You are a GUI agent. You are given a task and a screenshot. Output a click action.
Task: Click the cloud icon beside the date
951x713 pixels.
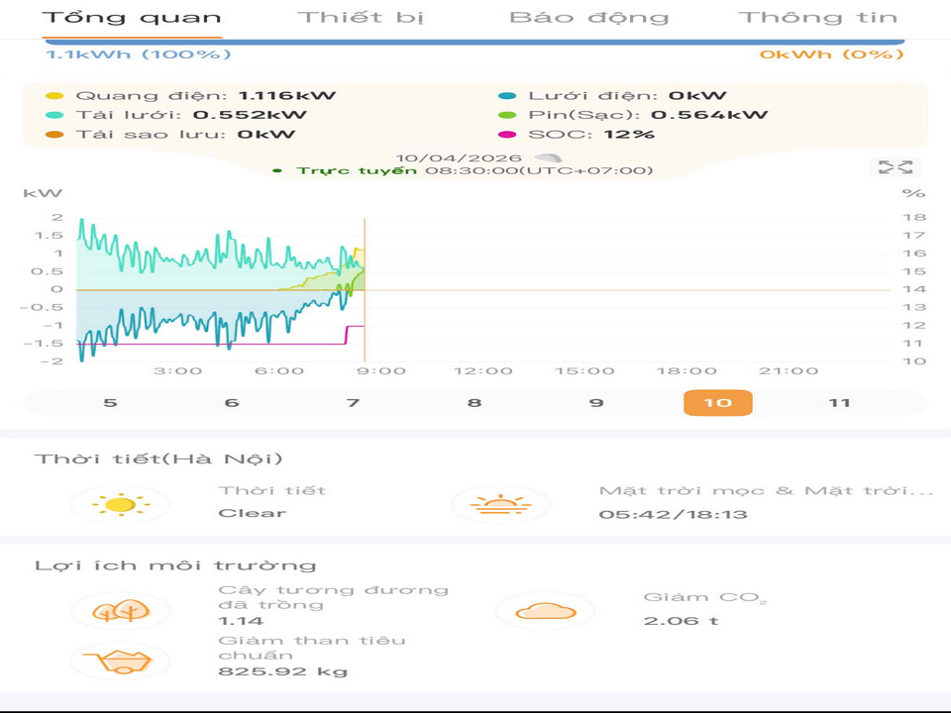[x=548, y=157]
